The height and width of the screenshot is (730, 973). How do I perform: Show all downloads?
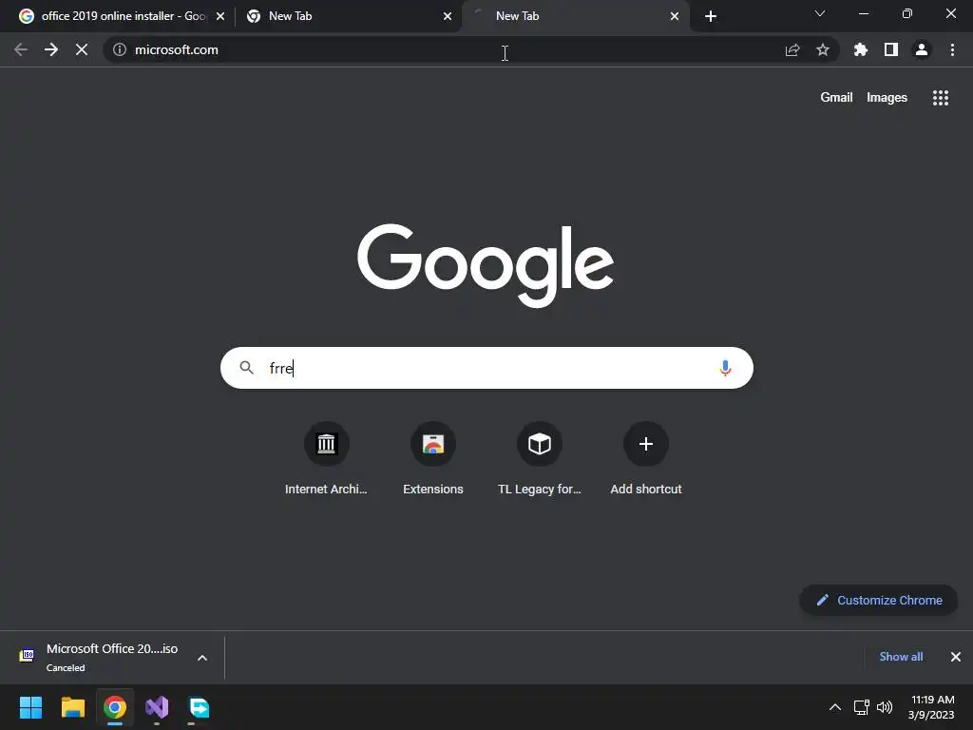click(901, 657)
